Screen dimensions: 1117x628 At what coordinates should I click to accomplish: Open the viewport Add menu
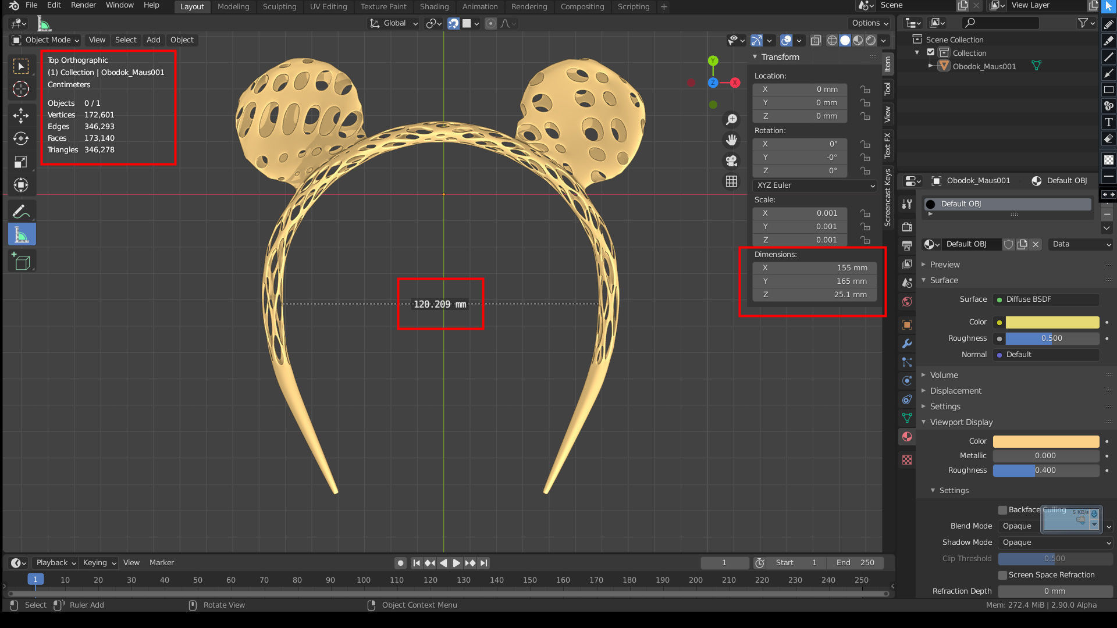pyautogui.click(x=153, y=40)
